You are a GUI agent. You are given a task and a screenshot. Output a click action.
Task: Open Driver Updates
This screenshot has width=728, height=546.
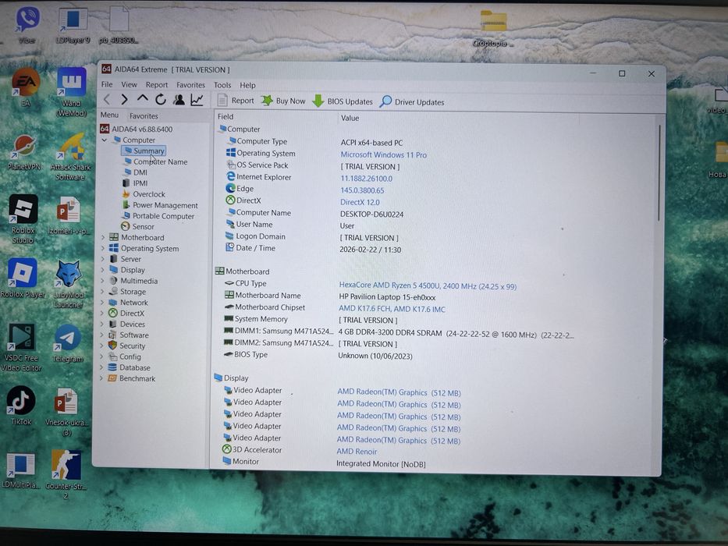coord(412,101)
